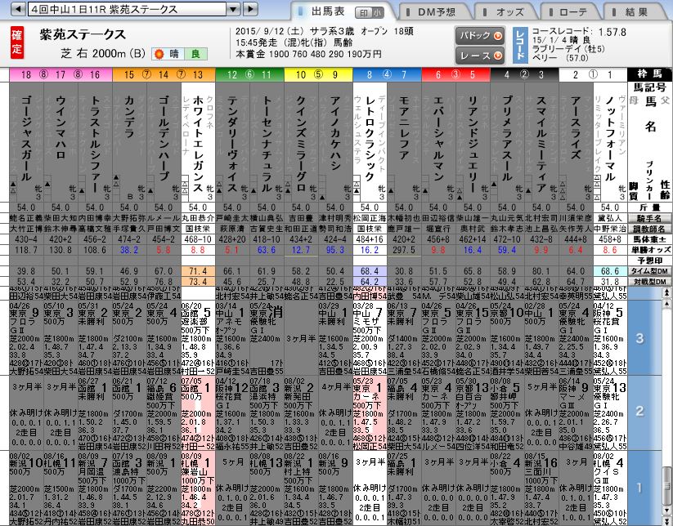Screen dimensions: 673x526
Task: Click trainer name 中野栄治
Action: pyautogui.click(x=610, y=229)
